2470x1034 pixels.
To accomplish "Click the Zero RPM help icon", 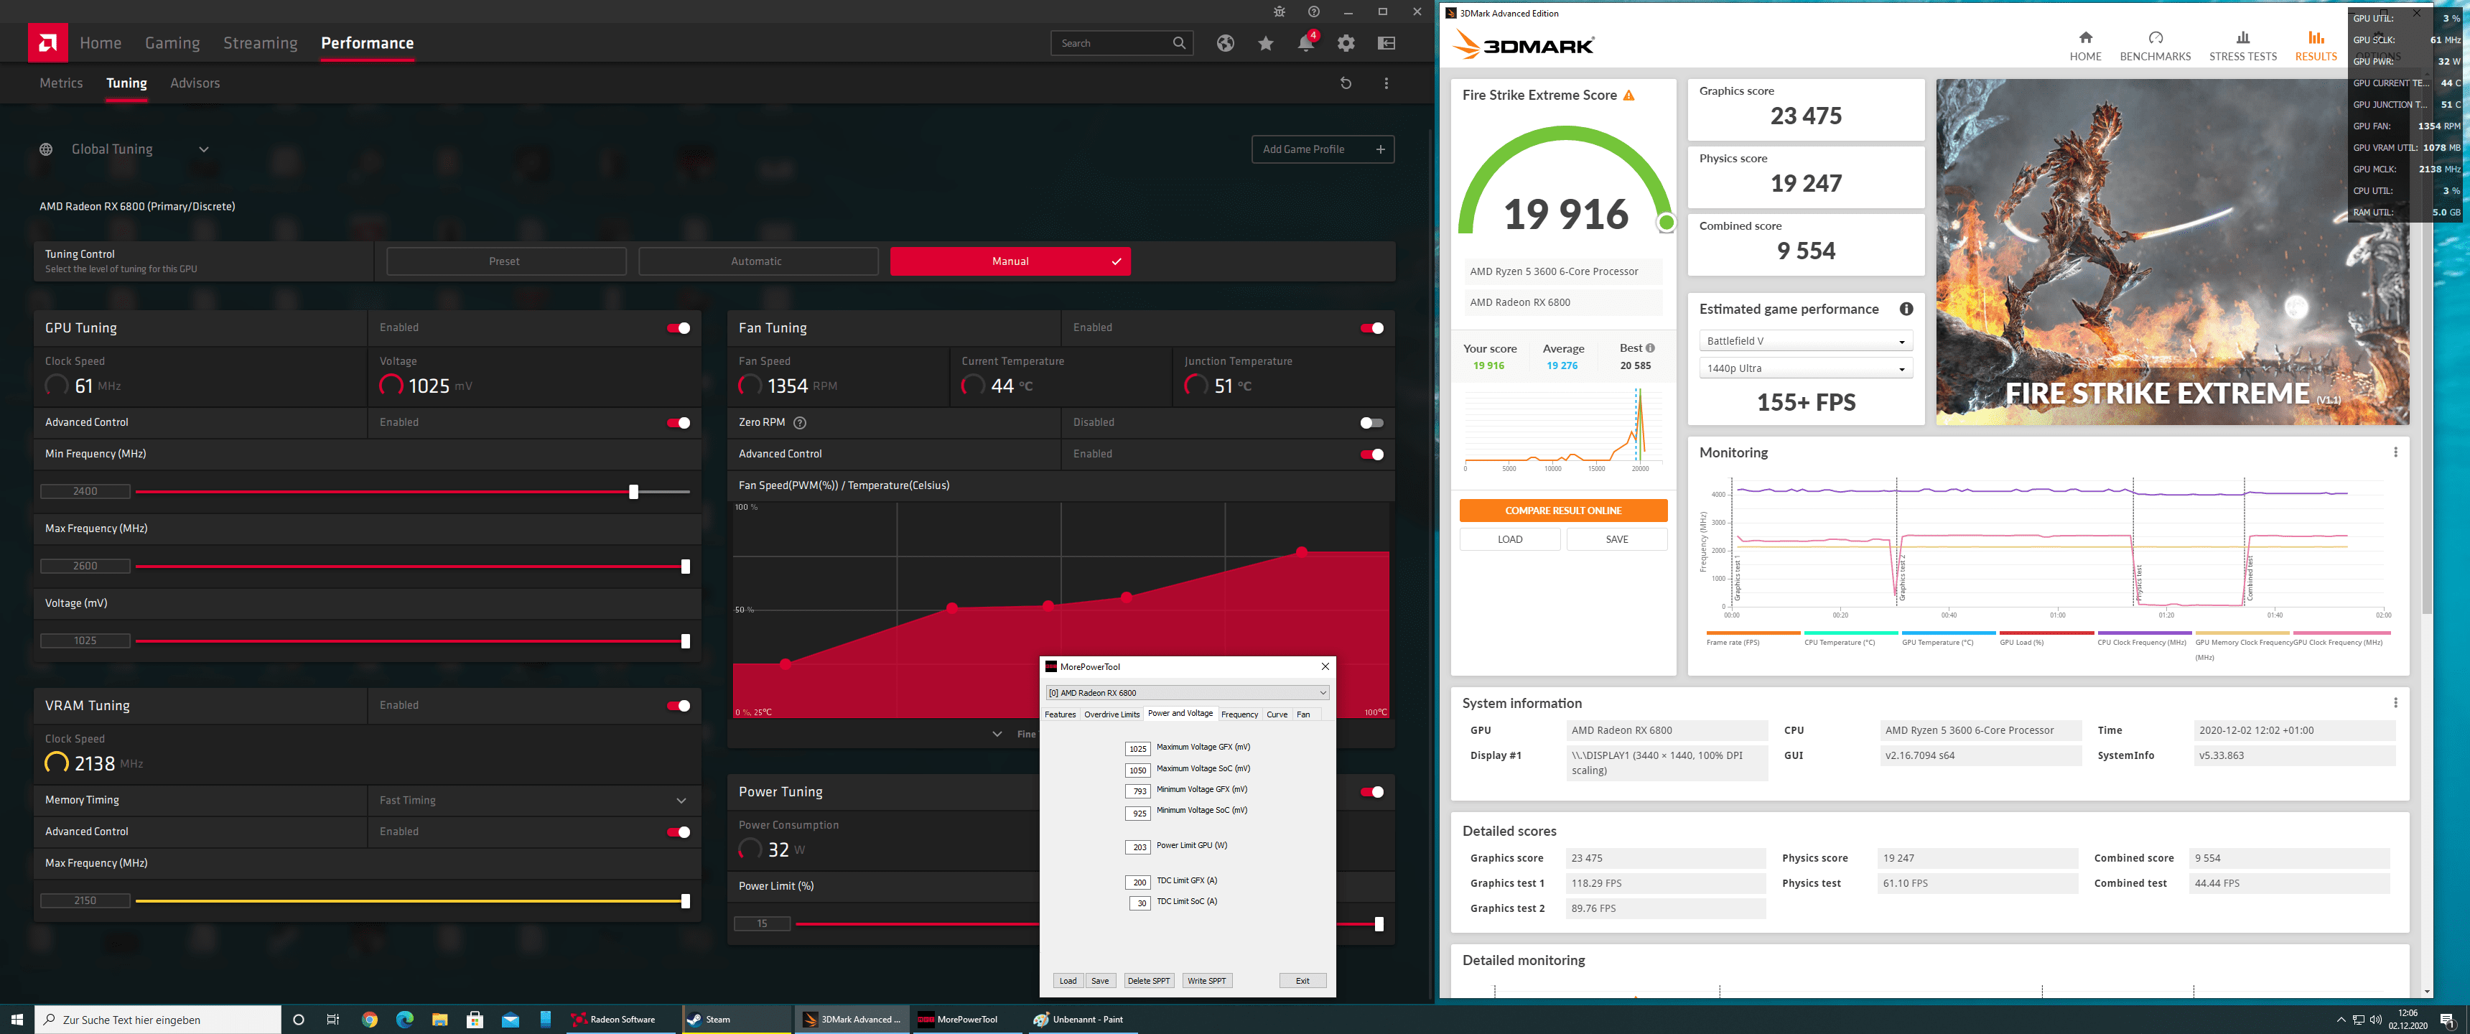I will [800, 423].
